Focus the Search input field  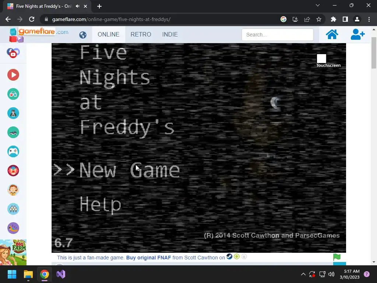tap(278, 35)
